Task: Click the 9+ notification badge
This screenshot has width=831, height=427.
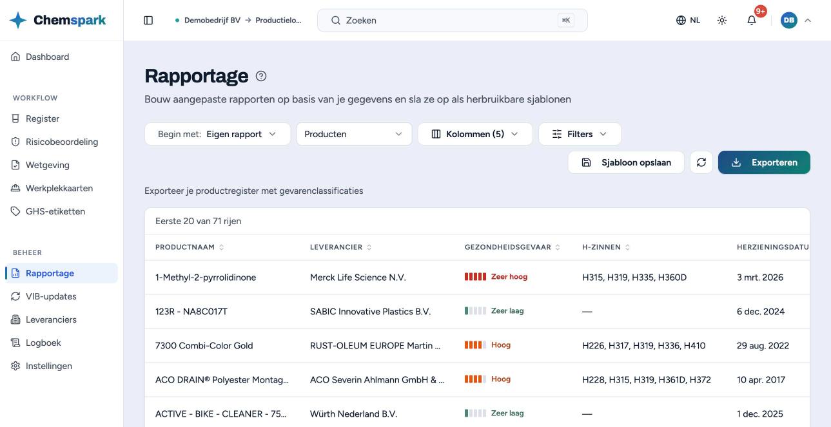Action: click(761, 11)
